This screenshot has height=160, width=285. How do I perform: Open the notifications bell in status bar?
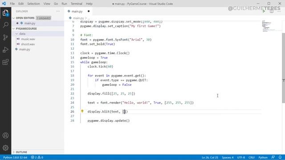click(280, 157)
